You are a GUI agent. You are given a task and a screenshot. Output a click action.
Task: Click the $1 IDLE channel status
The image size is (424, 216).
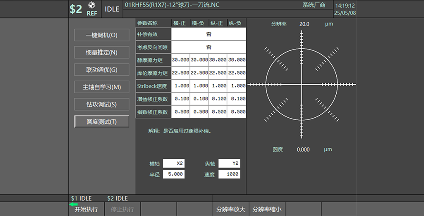click(81, 198)
